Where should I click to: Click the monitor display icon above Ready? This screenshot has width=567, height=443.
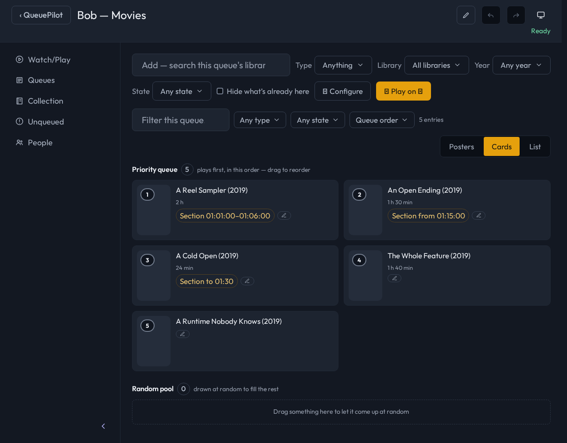click(x=540, y=15)
